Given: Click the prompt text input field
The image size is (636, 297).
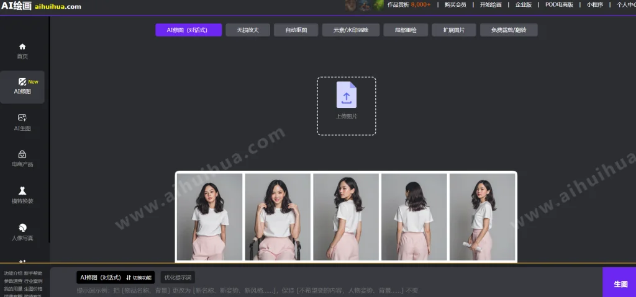Looking at the screenshot, I should (x=311, y=290).
